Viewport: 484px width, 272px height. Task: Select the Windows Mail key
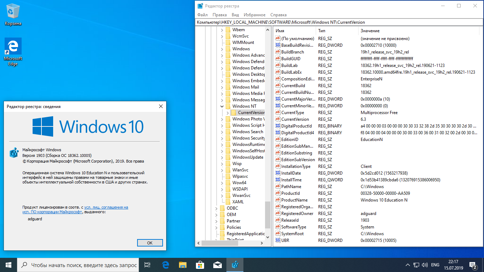246,87
